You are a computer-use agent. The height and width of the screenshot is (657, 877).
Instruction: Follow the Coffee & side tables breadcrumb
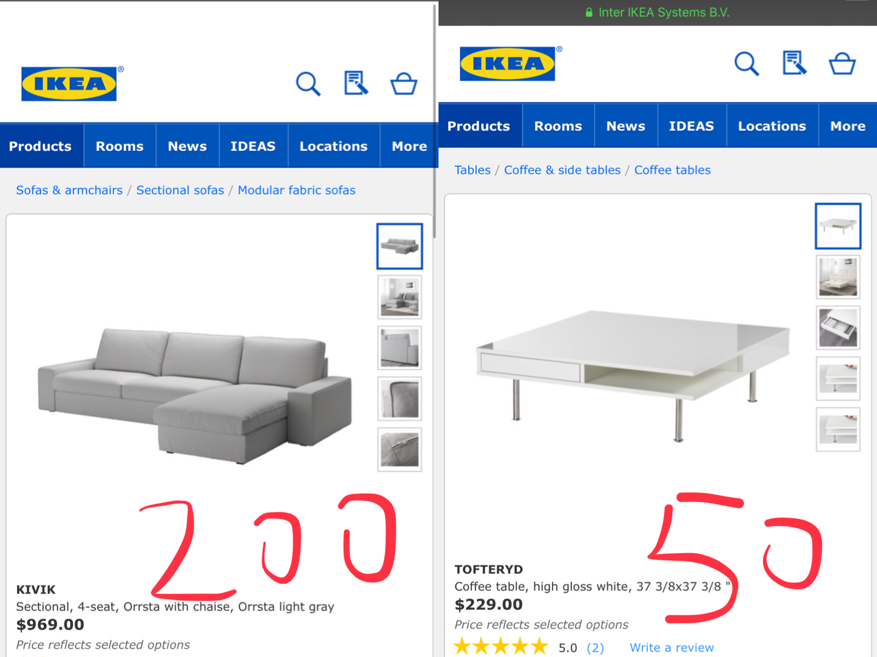tap(562, 170)
